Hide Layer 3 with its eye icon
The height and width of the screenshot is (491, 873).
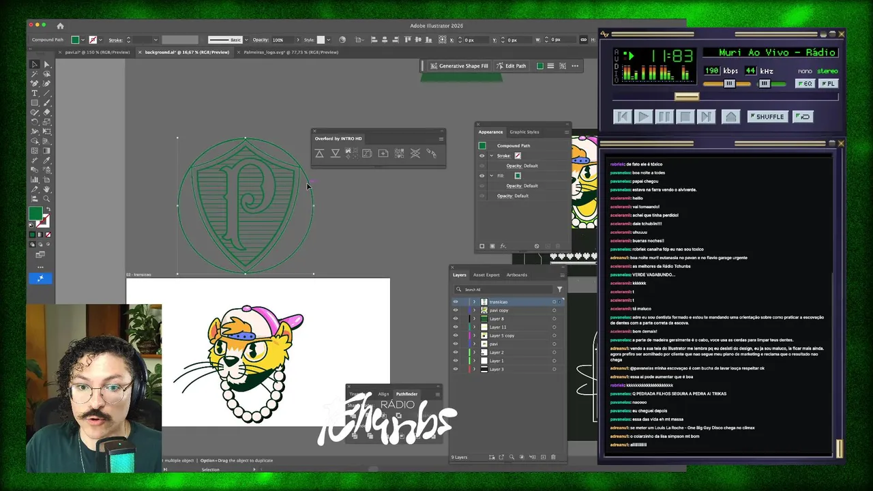coord(456,369)
